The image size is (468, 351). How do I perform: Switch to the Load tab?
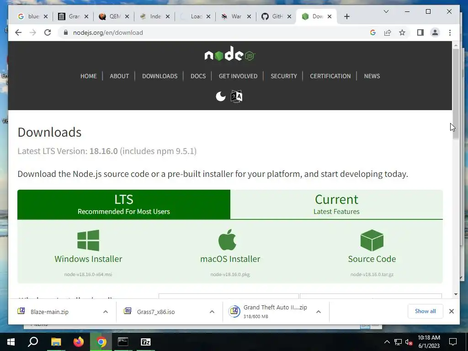click(x=191, y=16)
